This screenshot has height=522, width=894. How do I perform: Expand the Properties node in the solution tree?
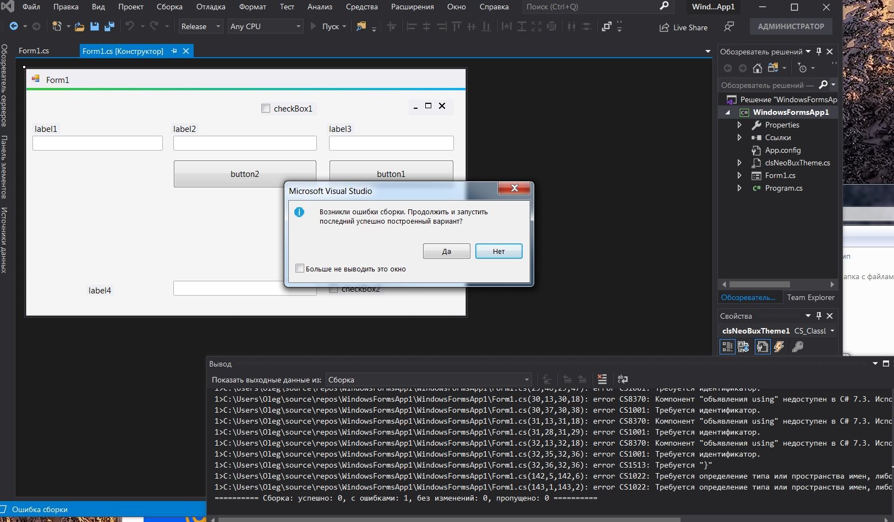click(739, 125)
